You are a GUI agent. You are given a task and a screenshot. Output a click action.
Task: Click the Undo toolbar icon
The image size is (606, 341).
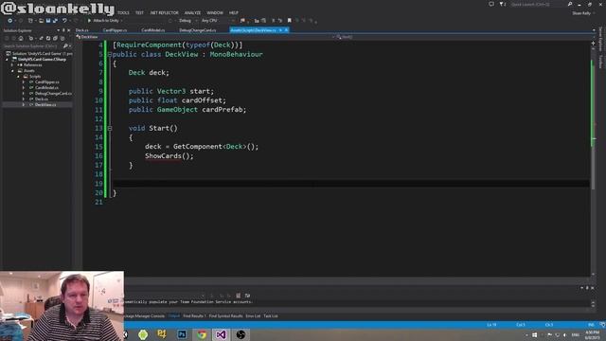pyautogui.click(x=65, y=21)
